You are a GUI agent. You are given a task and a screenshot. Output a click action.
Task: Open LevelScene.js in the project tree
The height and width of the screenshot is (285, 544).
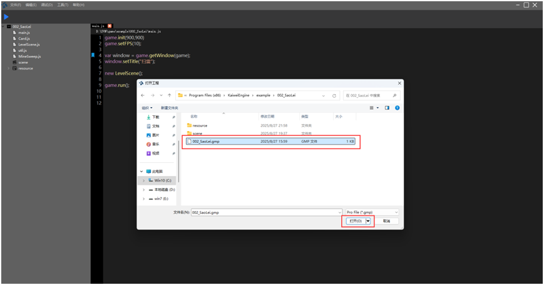(x=29, y=44)
